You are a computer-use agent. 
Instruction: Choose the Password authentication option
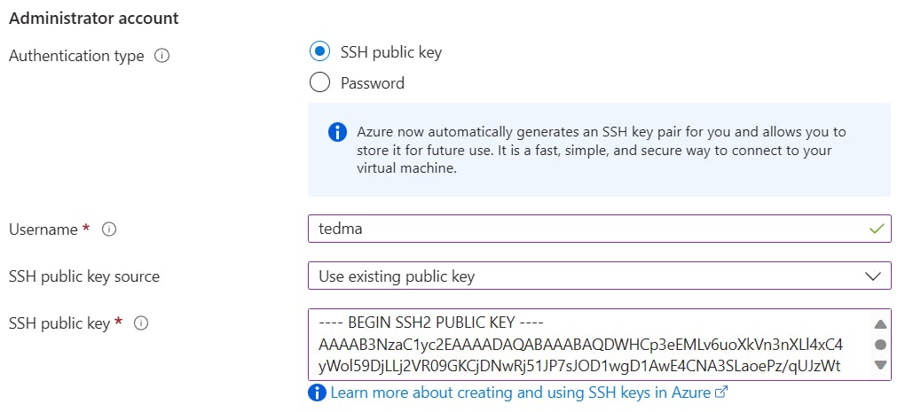pyautogui.click(x=319, y=83)
